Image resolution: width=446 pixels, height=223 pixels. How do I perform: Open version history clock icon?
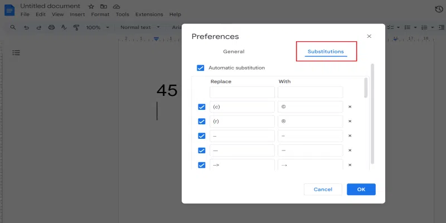tap(439, 9)
